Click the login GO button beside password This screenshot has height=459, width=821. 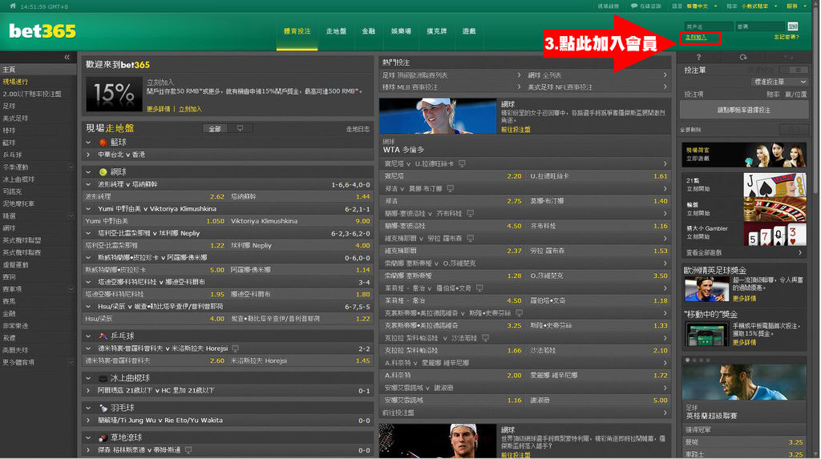click(793, 26)
